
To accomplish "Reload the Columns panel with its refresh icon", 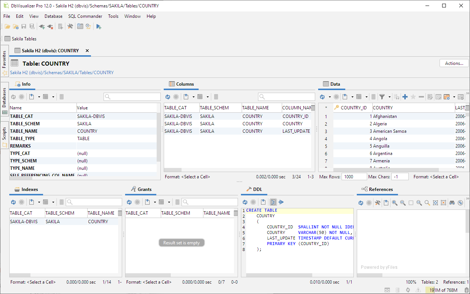I will [x=168, y=97].
